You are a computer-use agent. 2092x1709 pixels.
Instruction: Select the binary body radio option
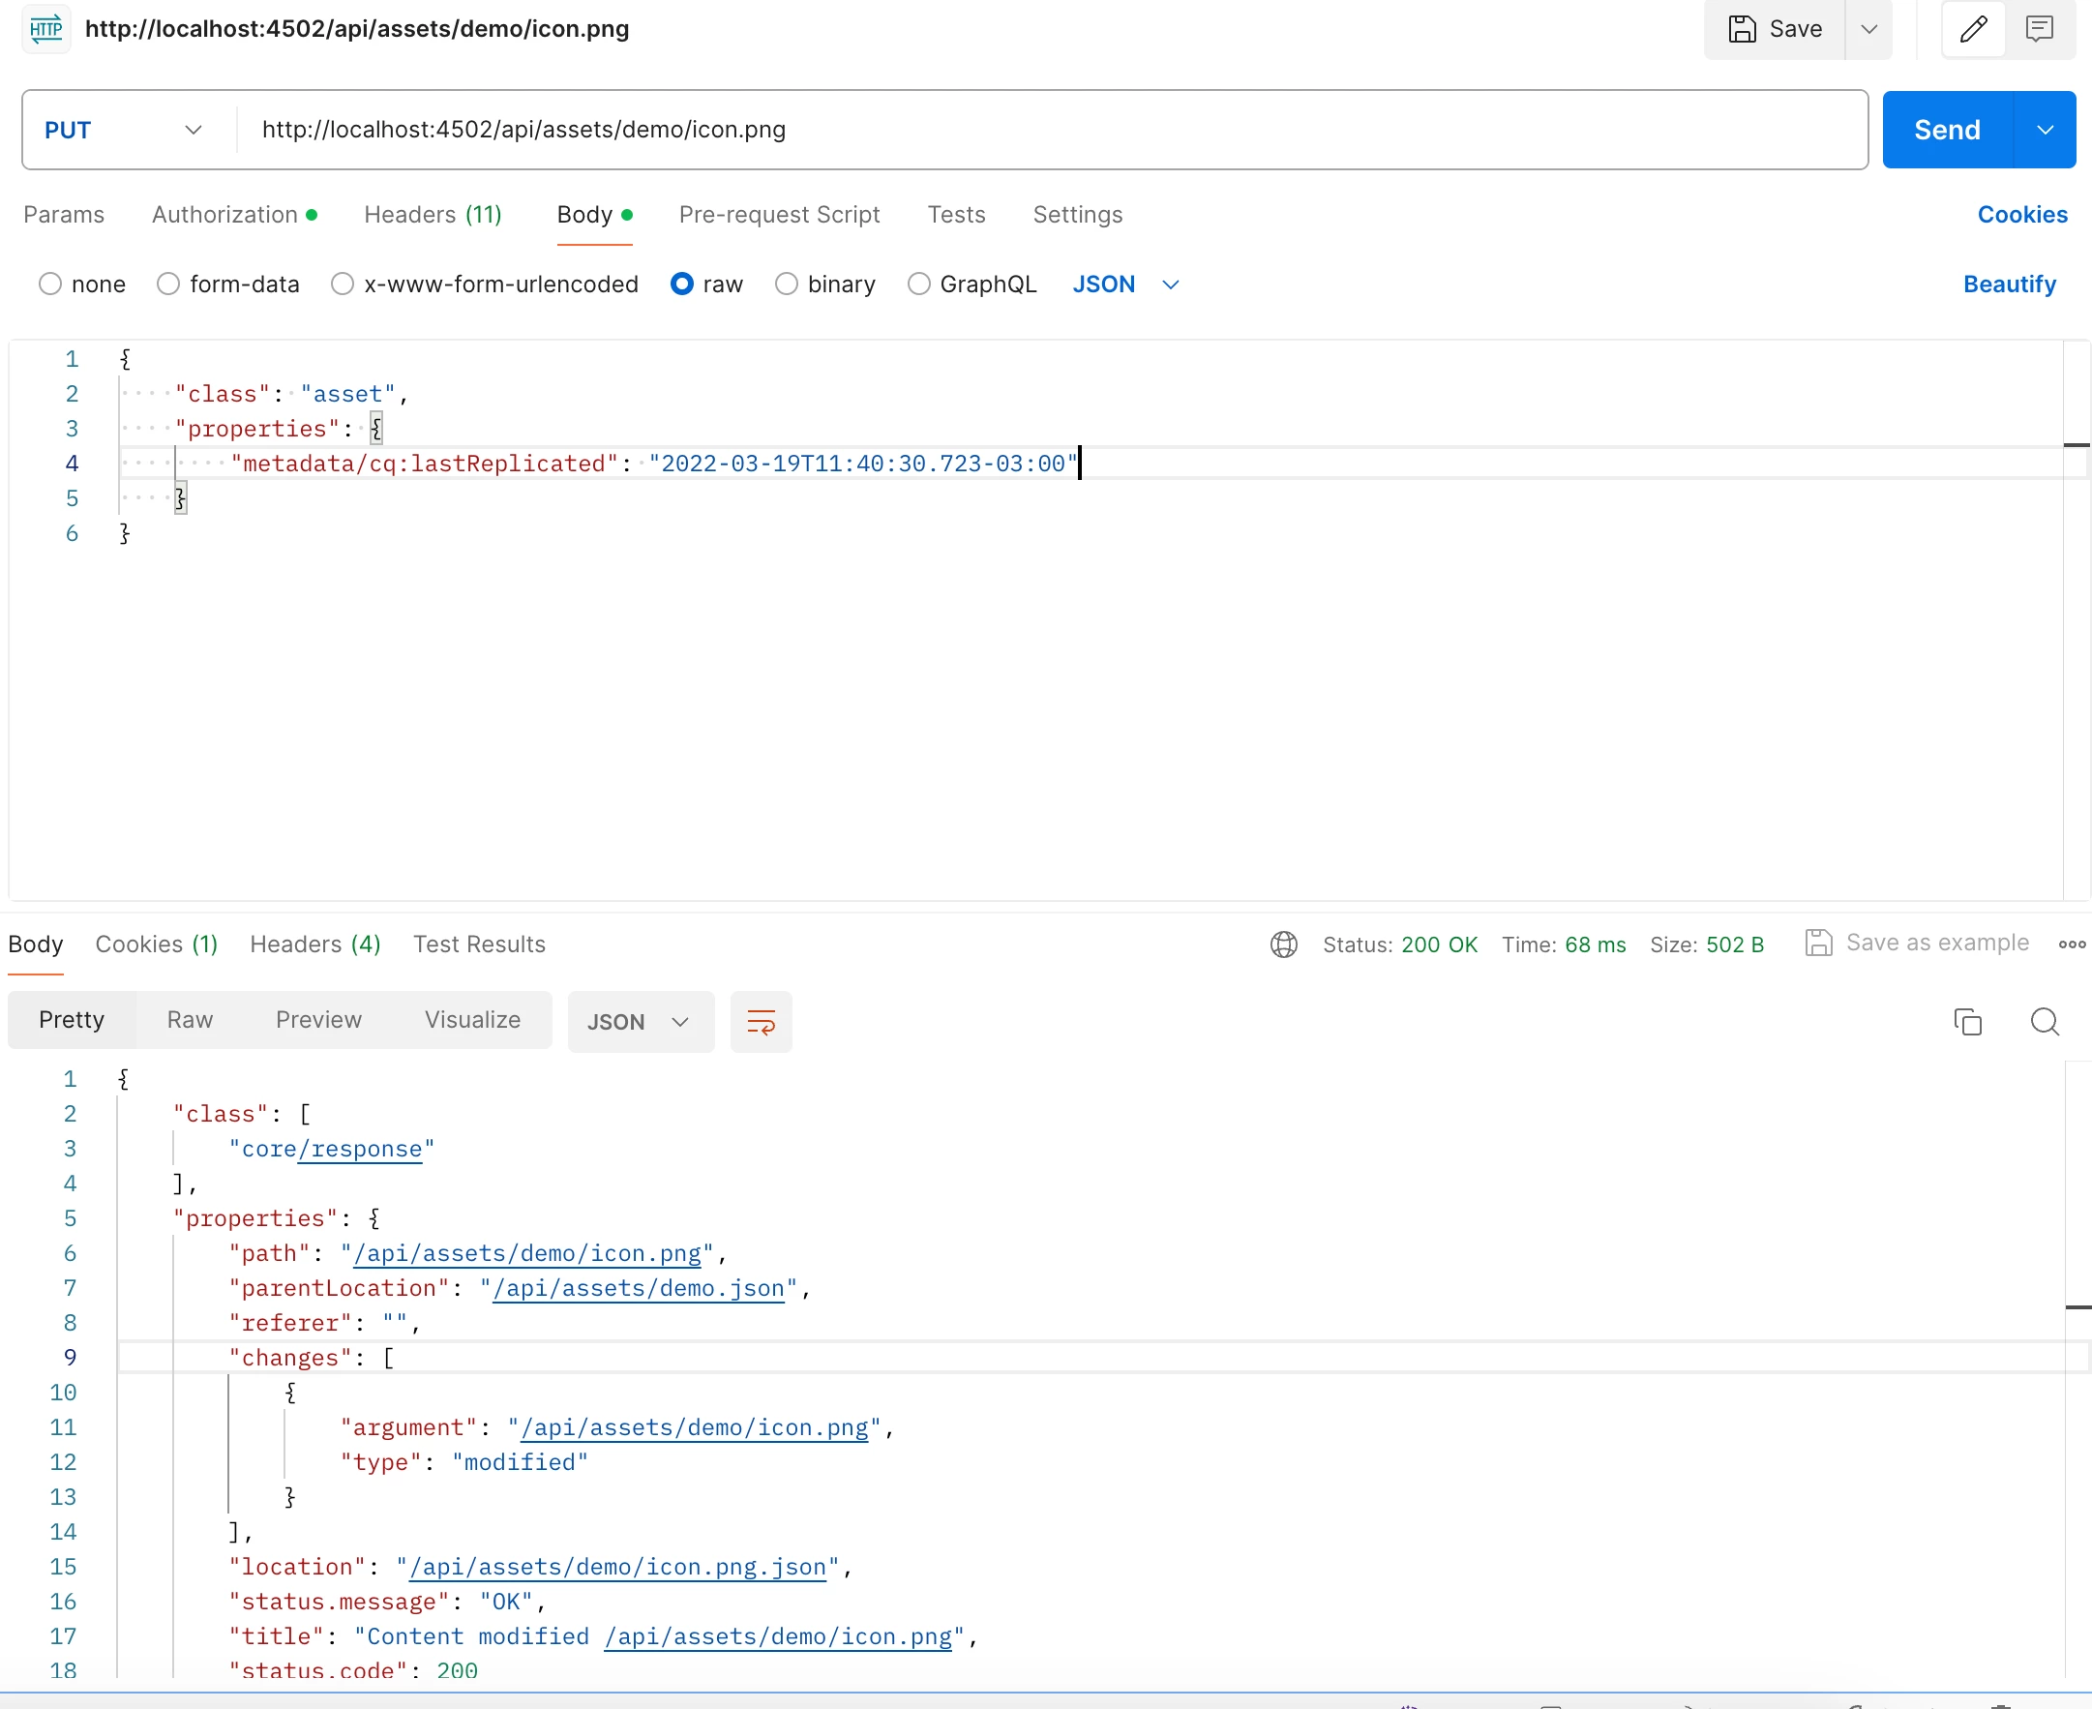[x=787, y=285]
